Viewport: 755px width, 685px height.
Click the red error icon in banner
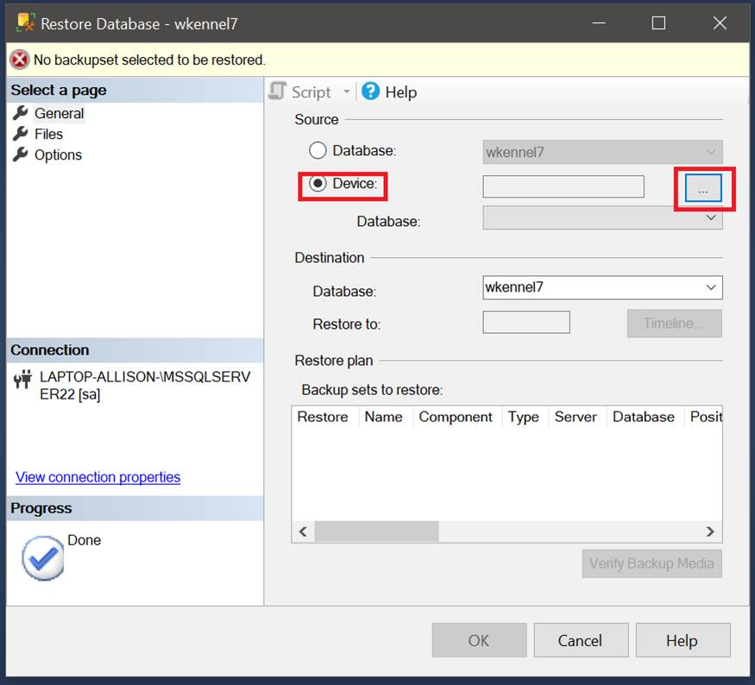point(19,60)
